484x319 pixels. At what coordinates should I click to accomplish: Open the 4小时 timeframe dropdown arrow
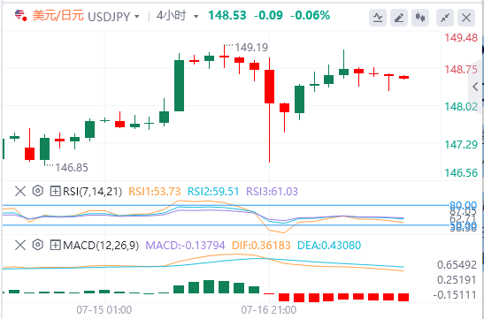pos(196,16)
